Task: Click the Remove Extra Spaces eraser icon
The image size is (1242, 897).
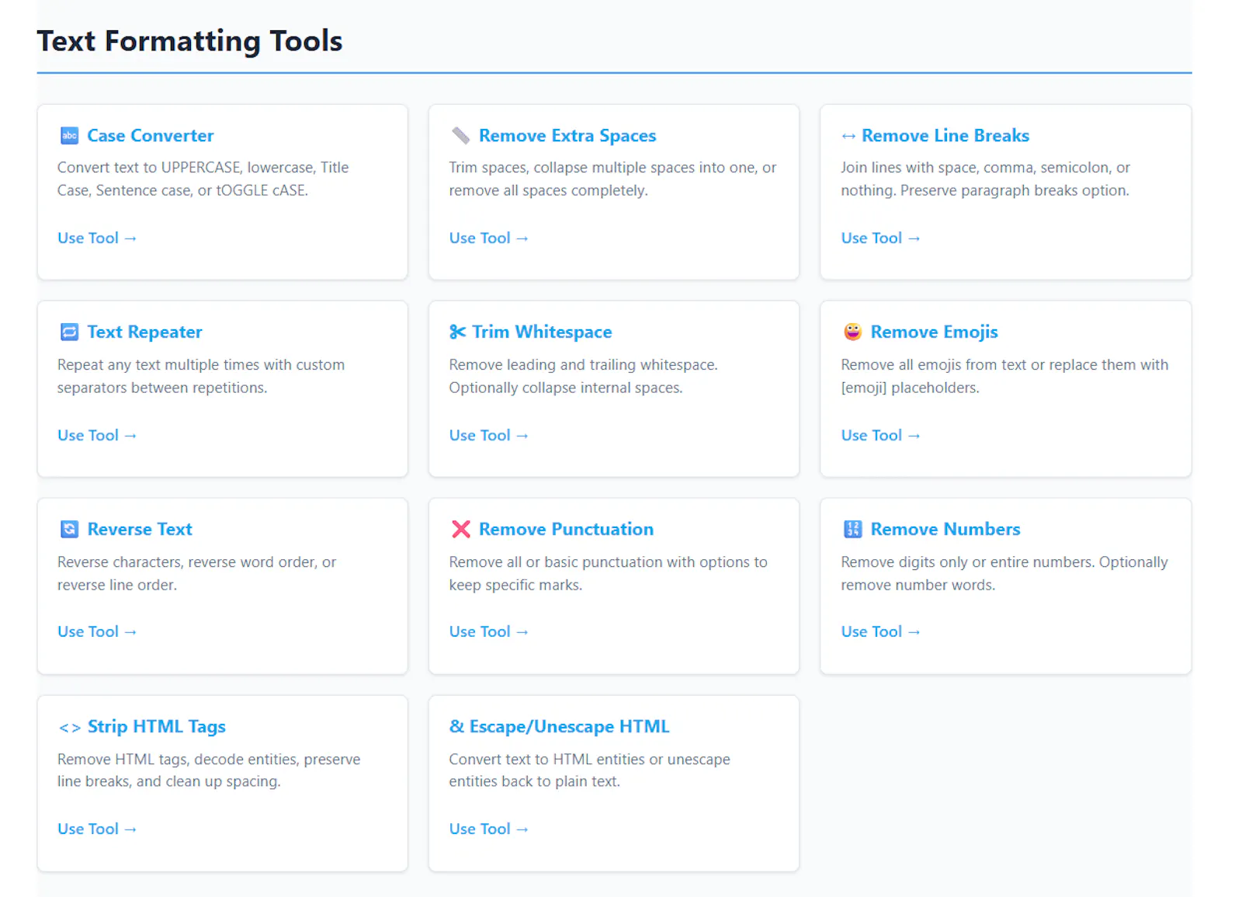Action: [460, 136]
